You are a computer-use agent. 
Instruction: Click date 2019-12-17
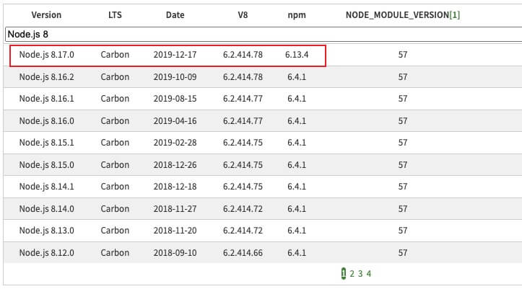pyautogui.click(x=175, y=55)
